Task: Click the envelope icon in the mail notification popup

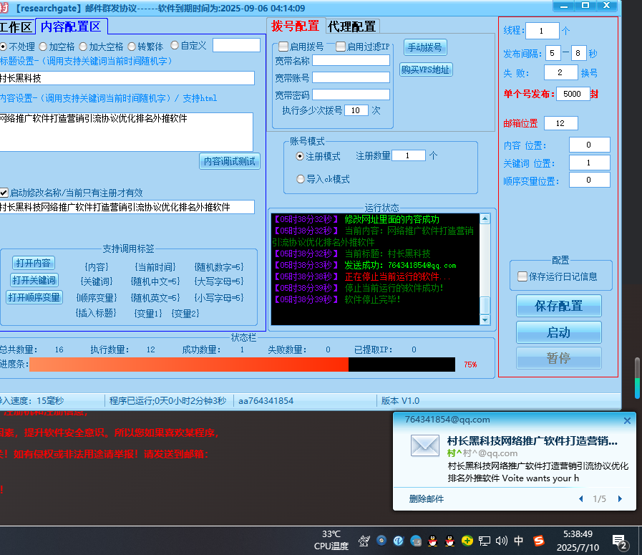Action: coord(424,445)
